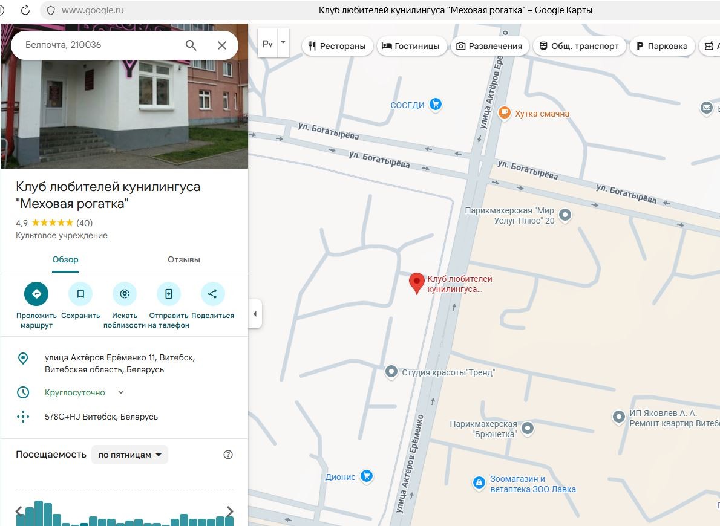This screenshot has height=526, width=720.
Task: Click the address location pin icon
Action: coord(22,358)
